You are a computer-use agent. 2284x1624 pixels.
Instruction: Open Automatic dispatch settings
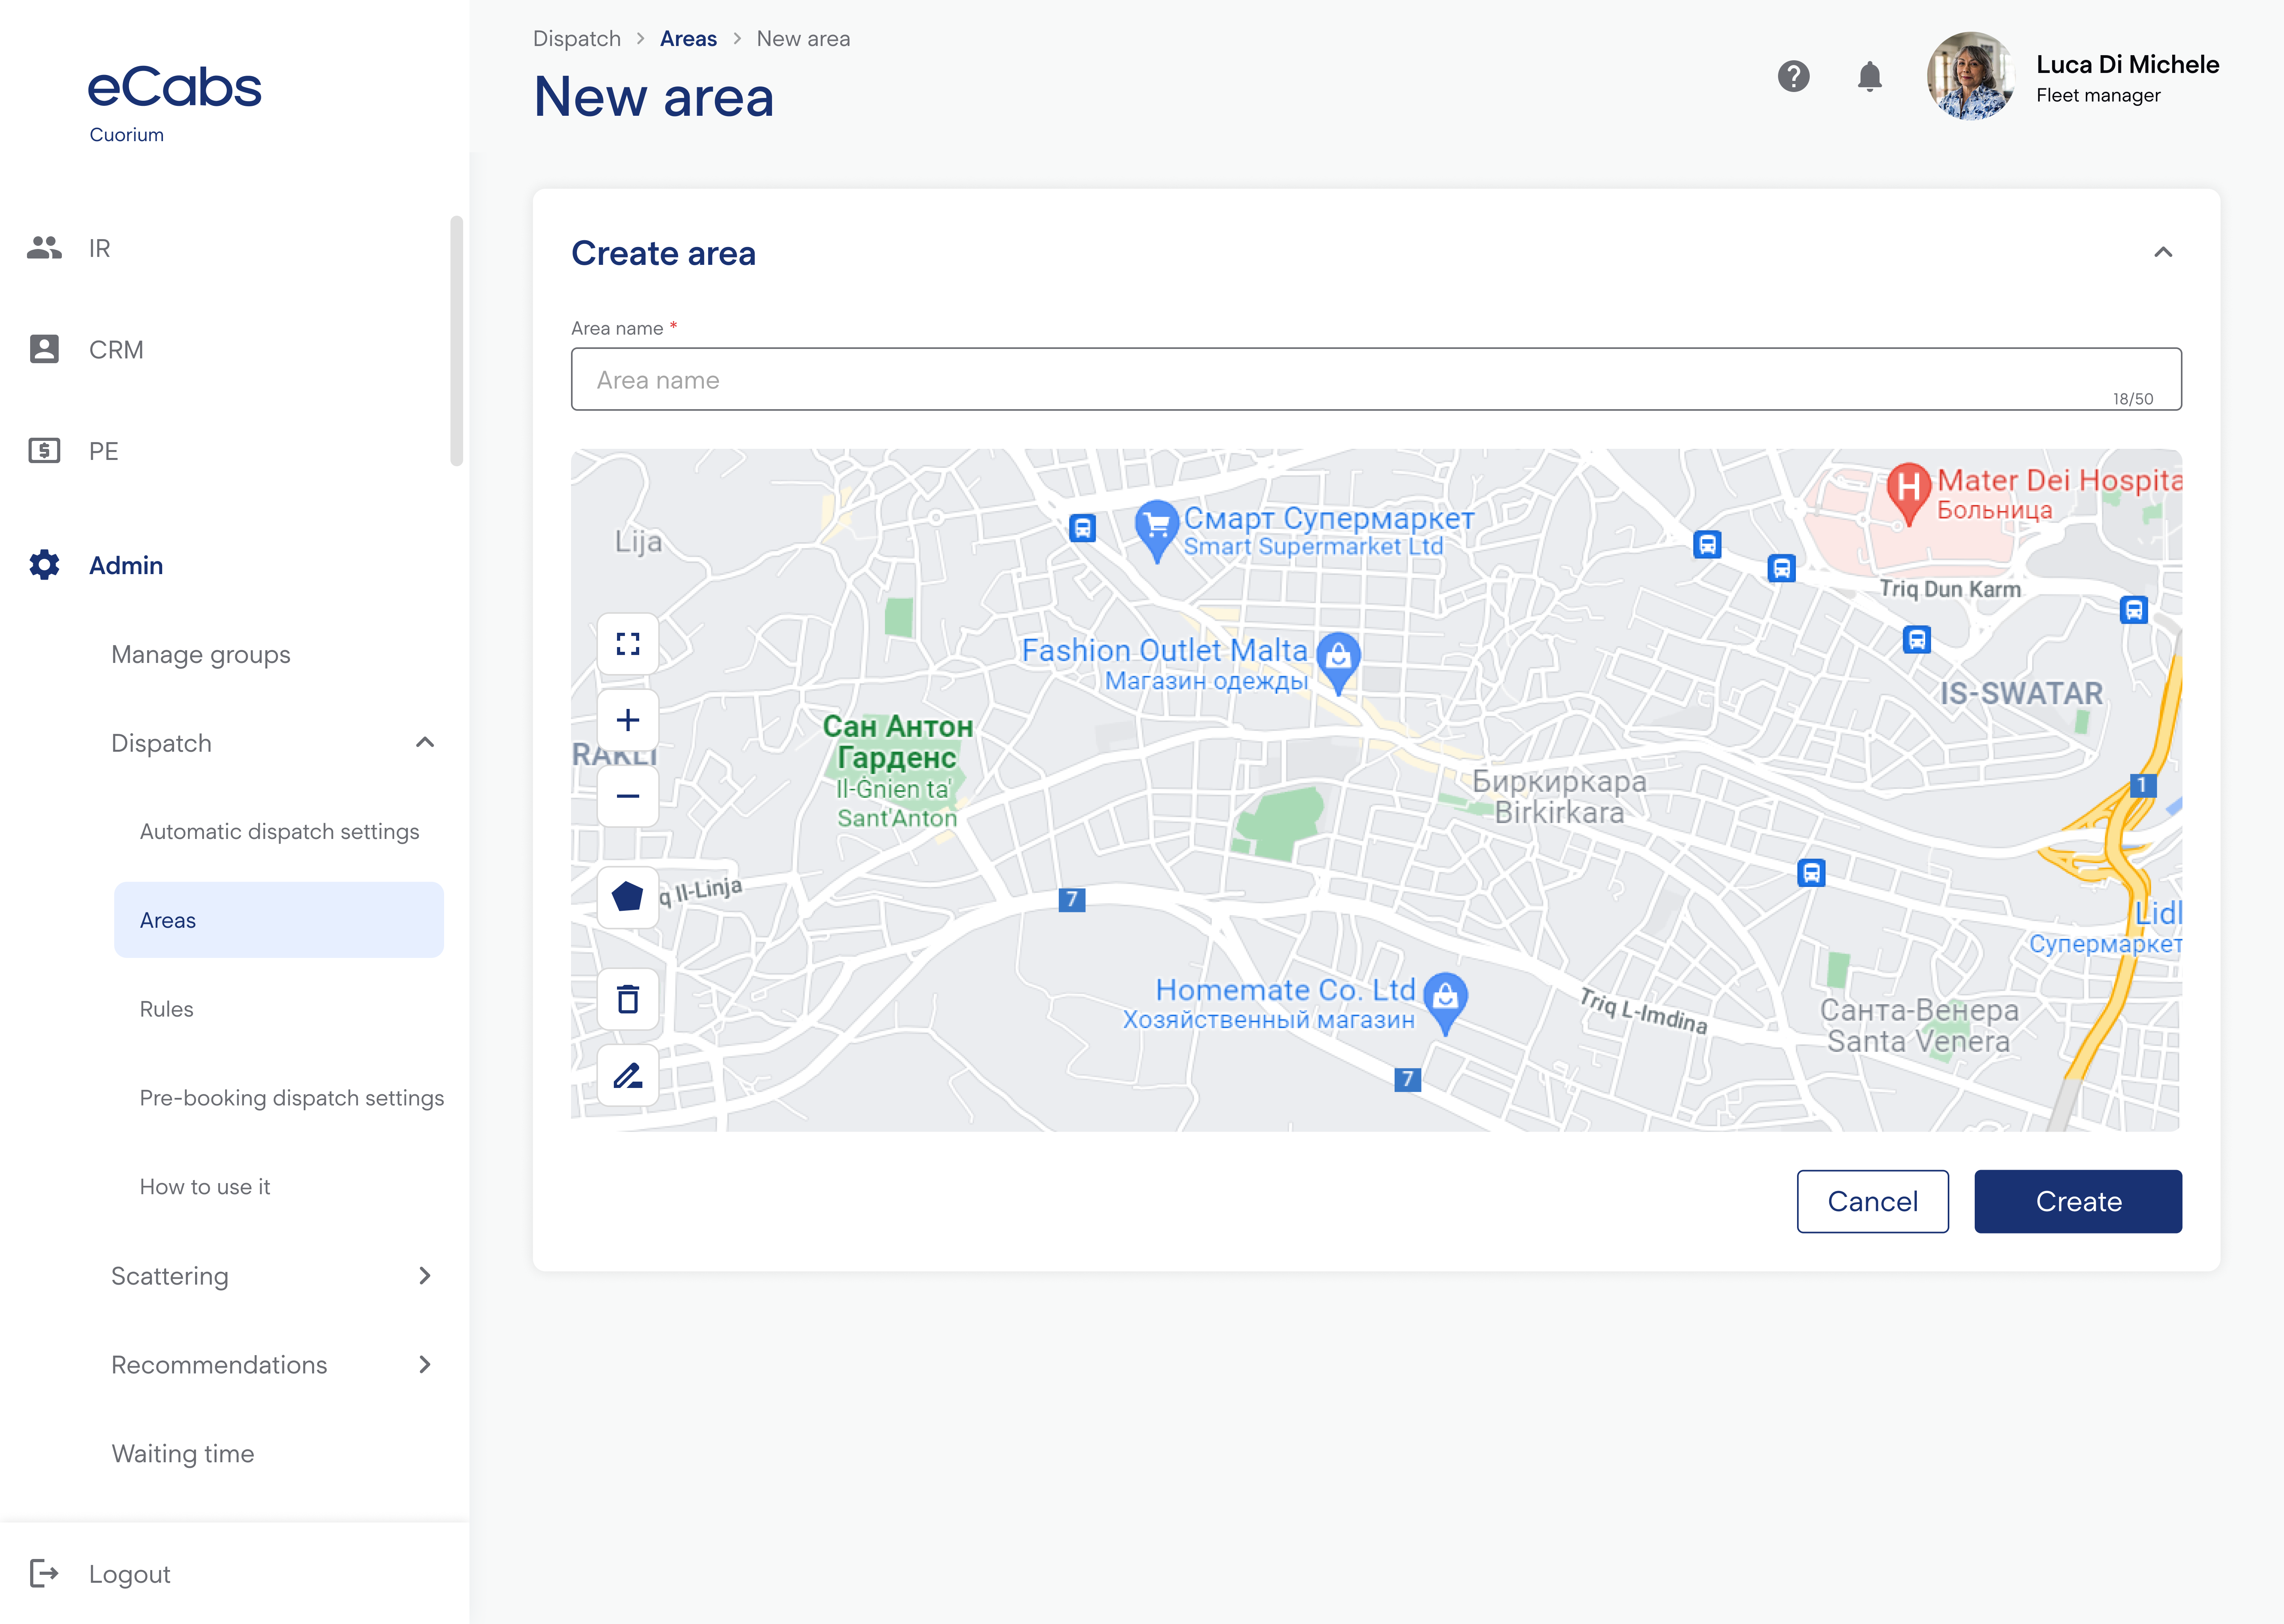(279, 831)
